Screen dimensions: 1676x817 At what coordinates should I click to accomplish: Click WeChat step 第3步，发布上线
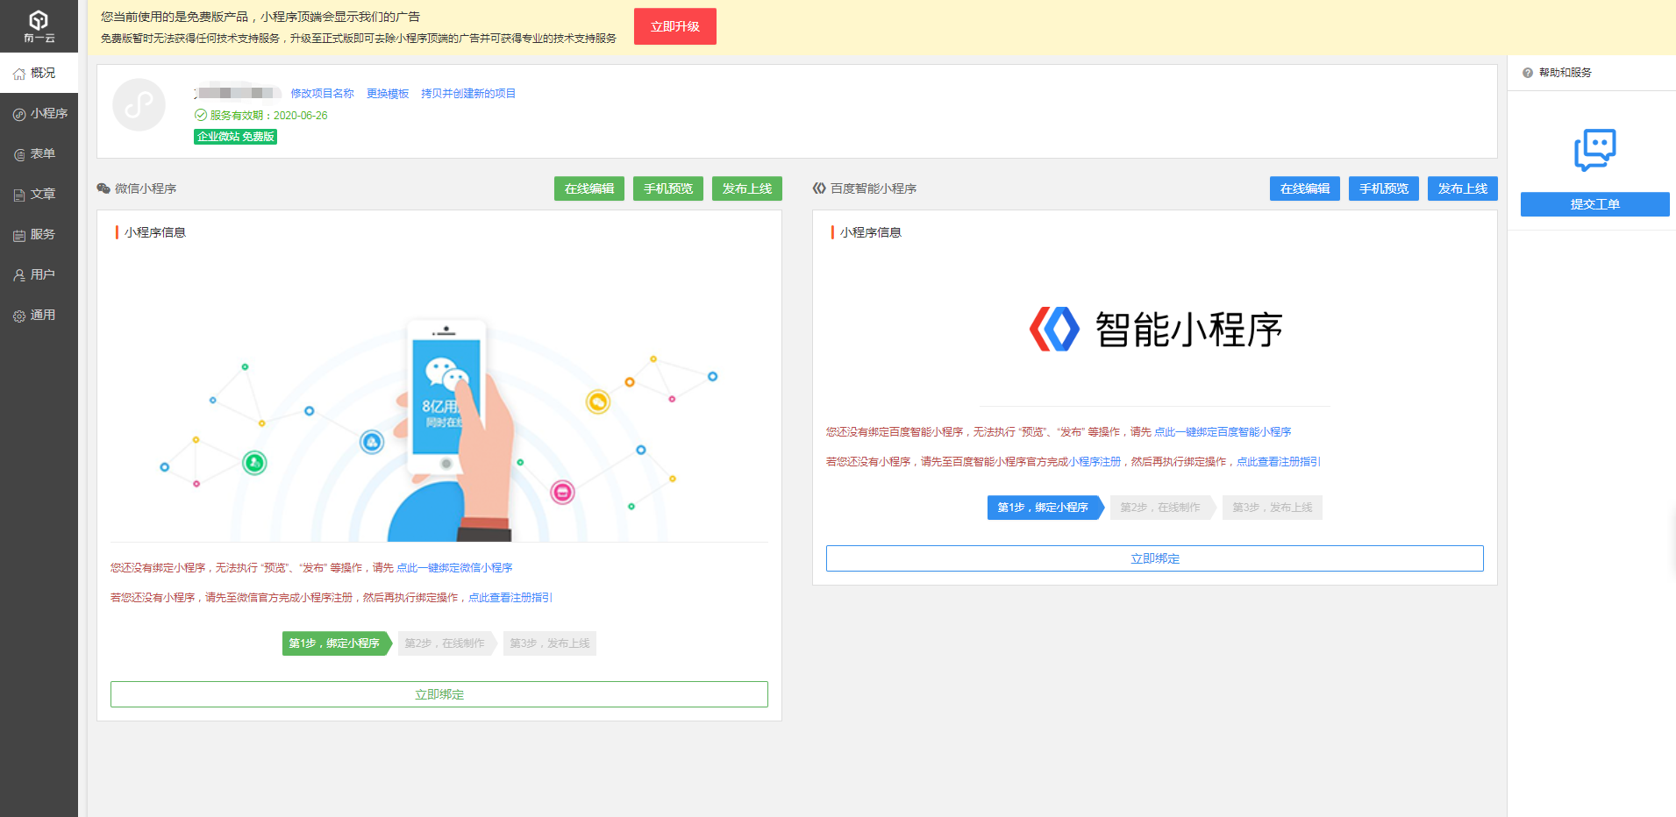[x=550, y=643]
